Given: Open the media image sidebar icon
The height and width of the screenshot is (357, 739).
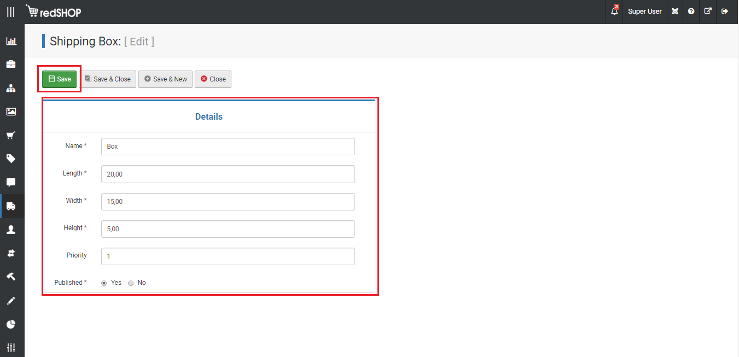Looking at the screenshot, I should pyautogui.click(x=11, y=112).
